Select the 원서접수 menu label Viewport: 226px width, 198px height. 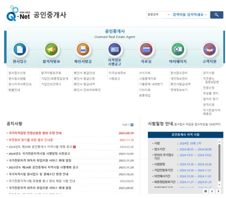point(20,61)
